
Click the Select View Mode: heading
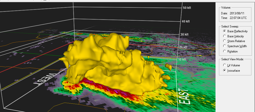click(232, 59)
